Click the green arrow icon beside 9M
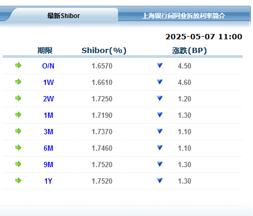Screen dimensions: 253x216 [18, 164]
